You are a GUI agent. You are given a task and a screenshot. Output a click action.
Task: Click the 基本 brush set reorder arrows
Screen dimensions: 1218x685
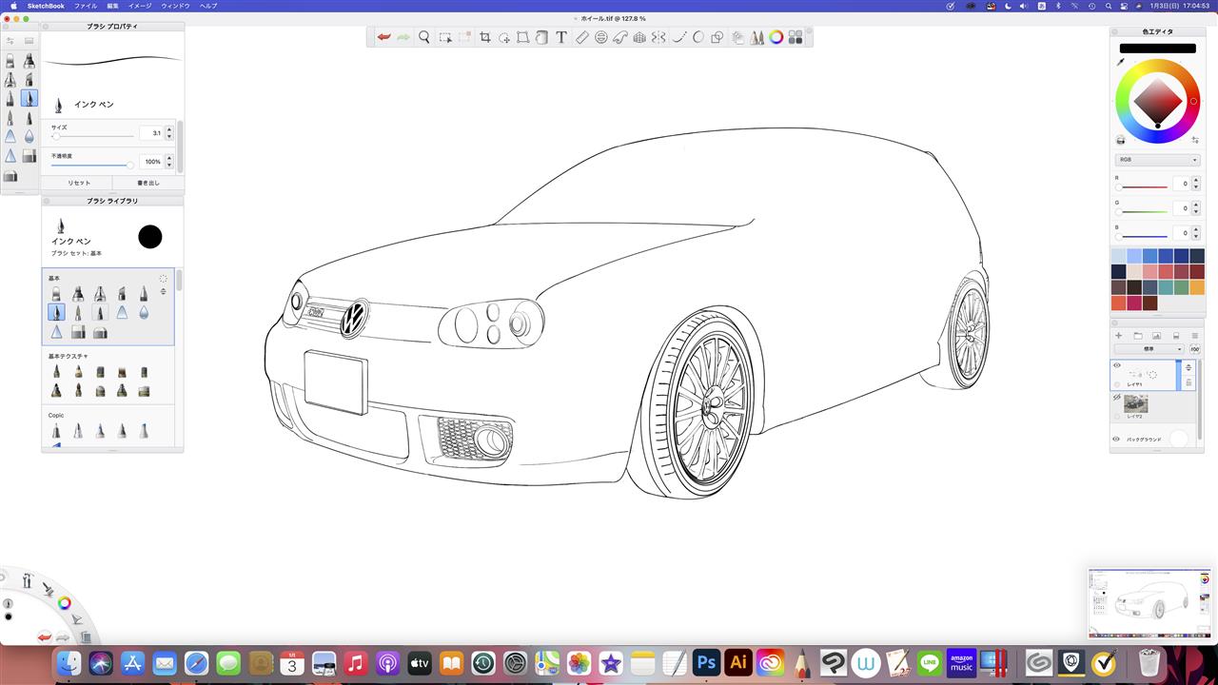click(163, 291)
